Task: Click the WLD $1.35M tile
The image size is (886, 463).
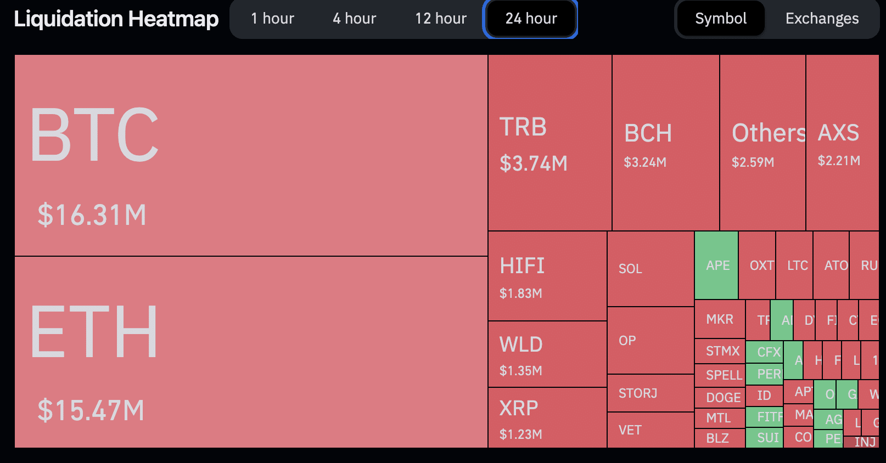Action: tap(547, 354)
